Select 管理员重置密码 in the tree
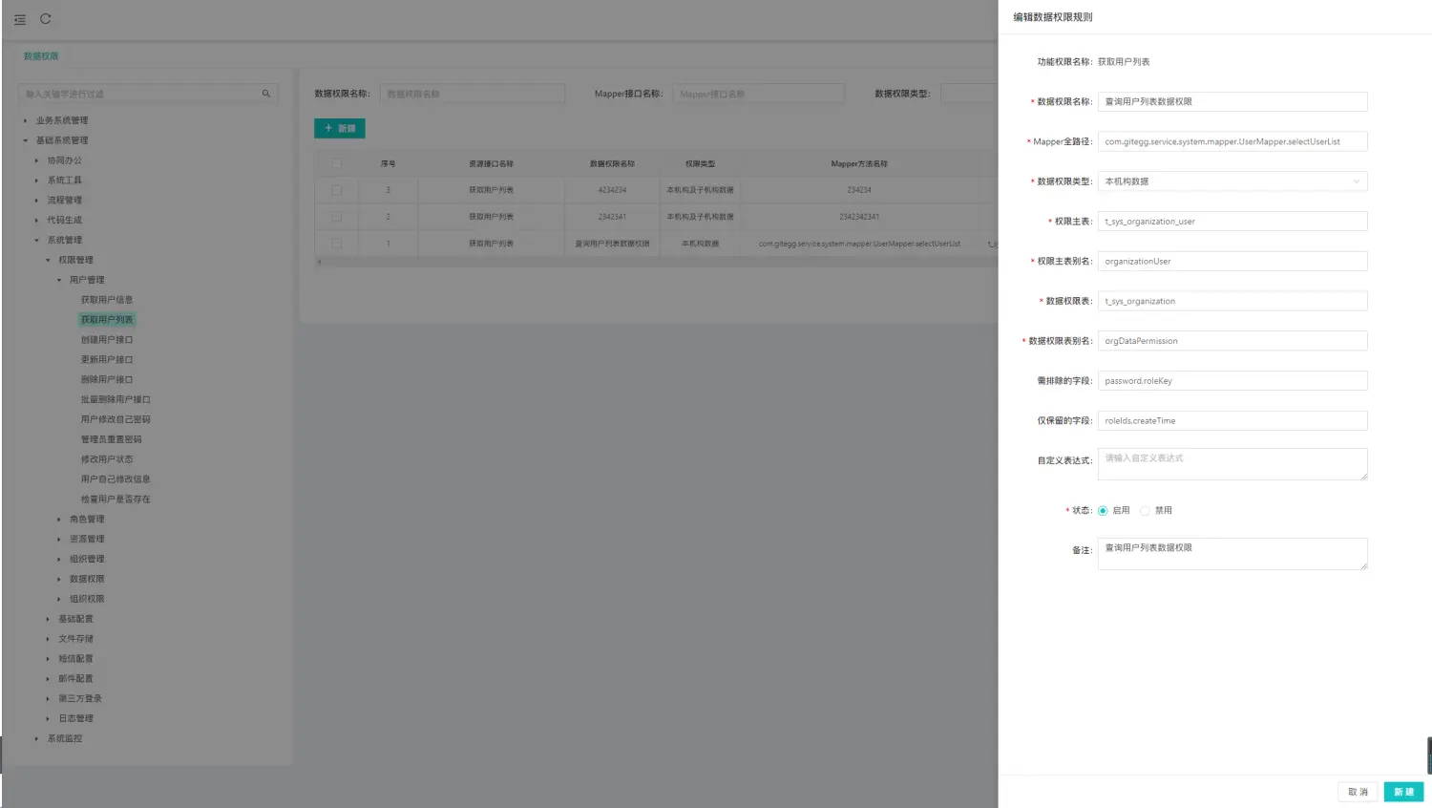Viewport: 1432px width, 808px height. pyautogui.click(x=111, y=440)
